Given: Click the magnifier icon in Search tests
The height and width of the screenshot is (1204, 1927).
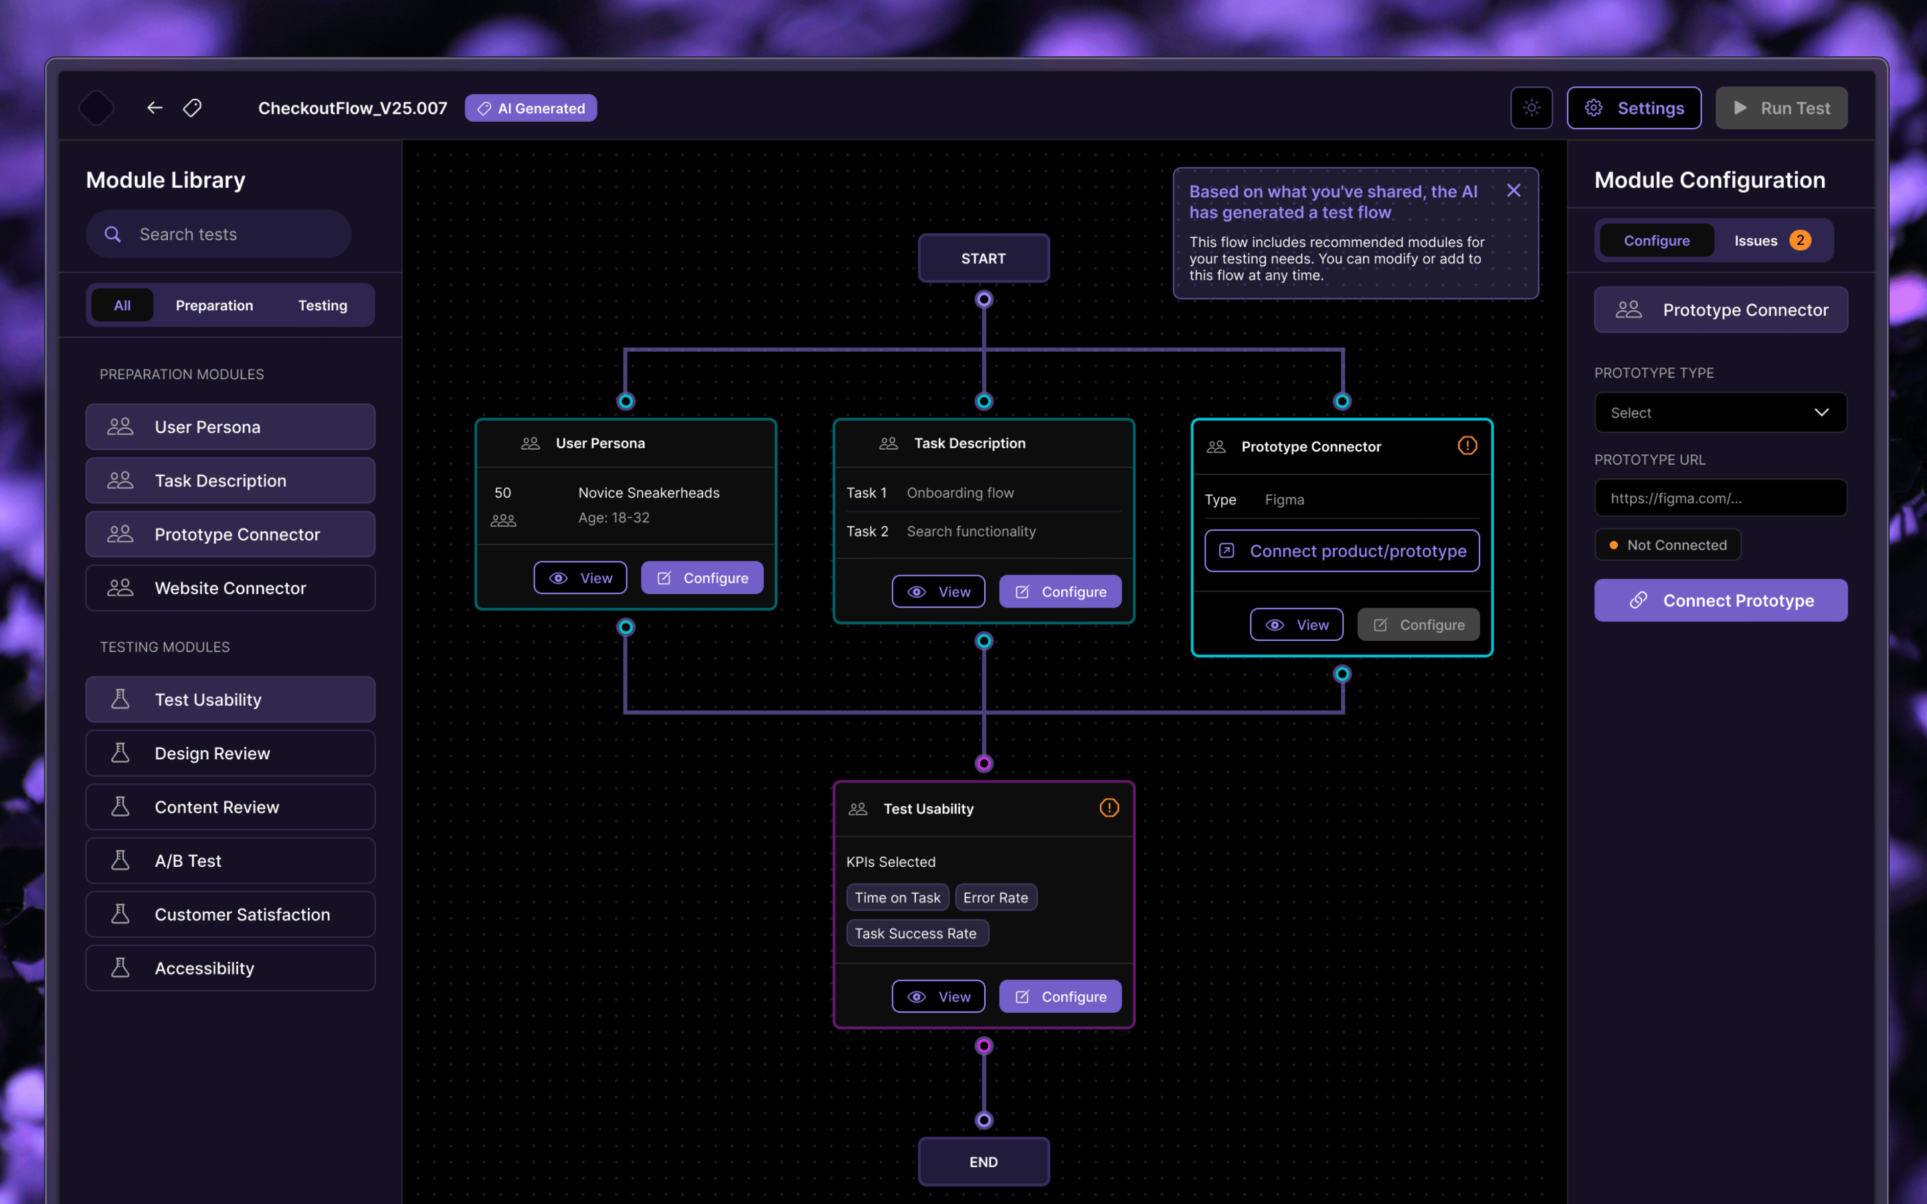Looking at the screenshot, I should point(113,234).
